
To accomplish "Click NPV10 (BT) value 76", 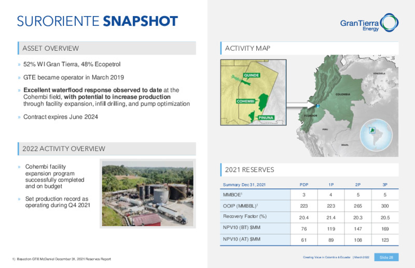I will (x=304, y=229).
